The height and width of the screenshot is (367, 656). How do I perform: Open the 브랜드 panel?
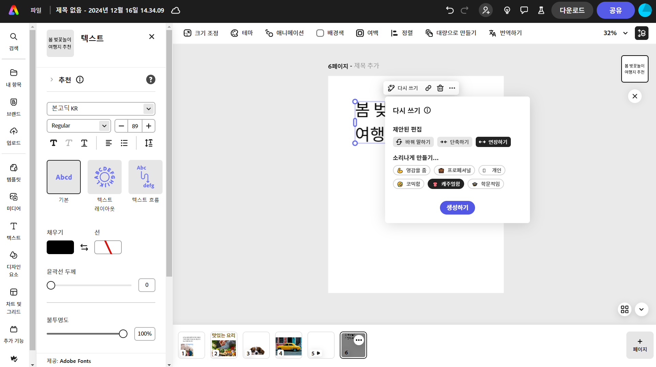[14, 107]
